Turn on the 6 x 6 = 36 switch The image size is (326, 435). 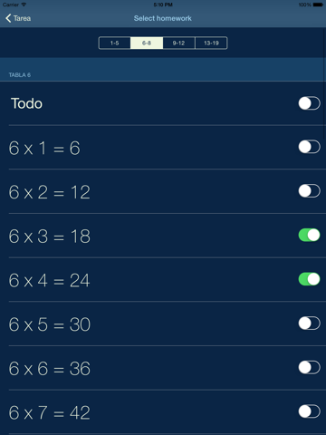point(309,367)
